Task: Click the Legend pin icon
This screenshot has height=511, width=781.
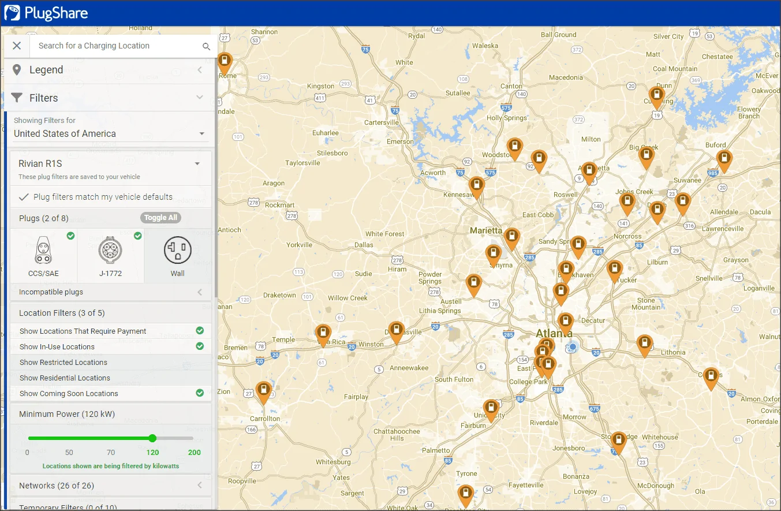Action: coord(17,70)
